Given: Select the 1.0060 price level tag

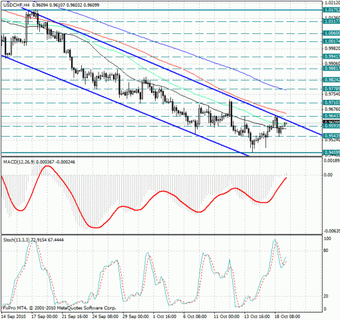Looking at the screenshot, I should [331, 33].
